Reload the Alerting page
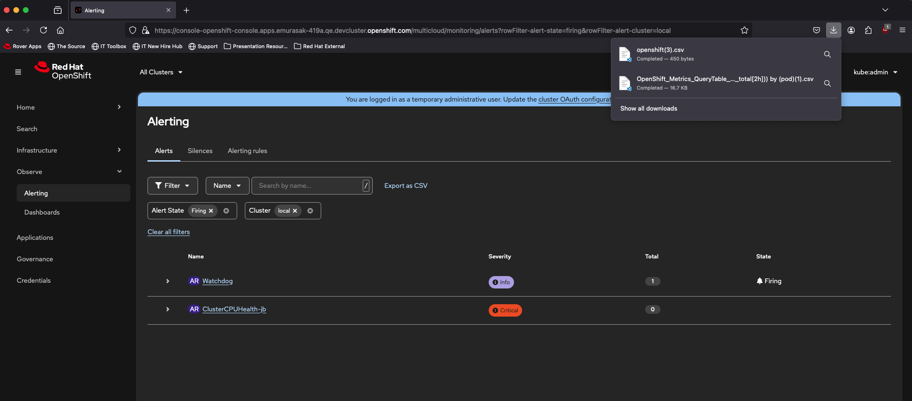The width and height of the screenshot is (912, 401). 43,30
